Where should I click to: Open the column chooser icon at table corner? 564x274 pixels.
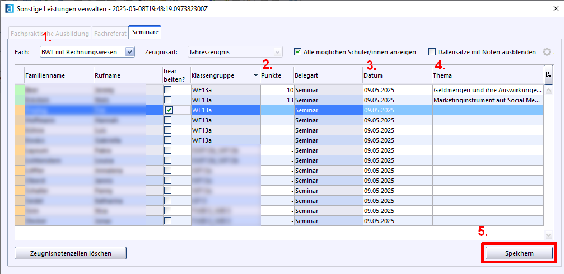tap(549, 73)
